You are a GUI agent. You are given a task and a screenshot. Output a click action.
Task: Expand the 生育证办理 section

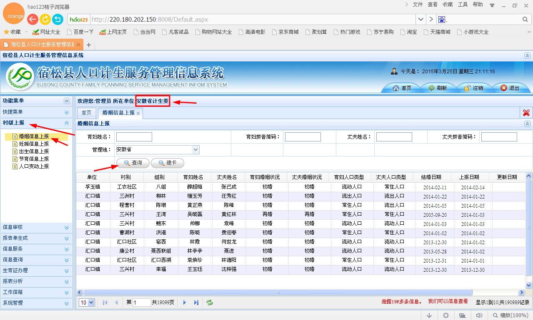[67, 271]
